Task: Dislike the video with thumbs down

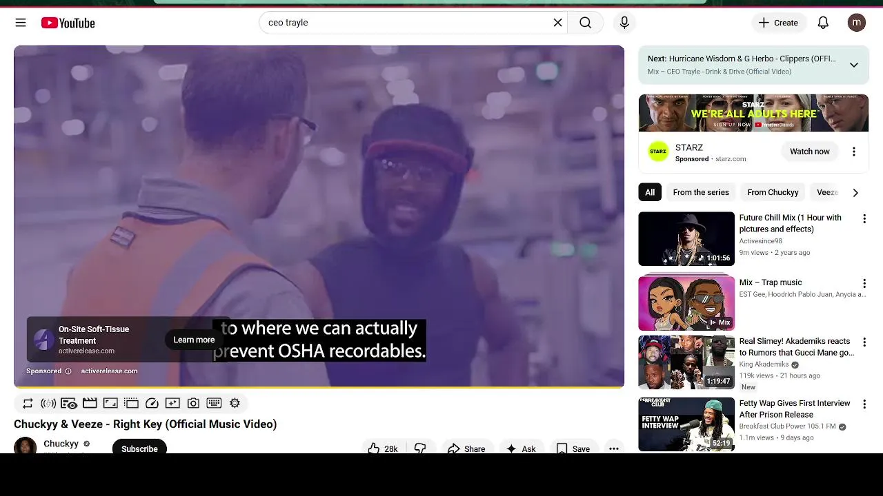Action: 420,448
